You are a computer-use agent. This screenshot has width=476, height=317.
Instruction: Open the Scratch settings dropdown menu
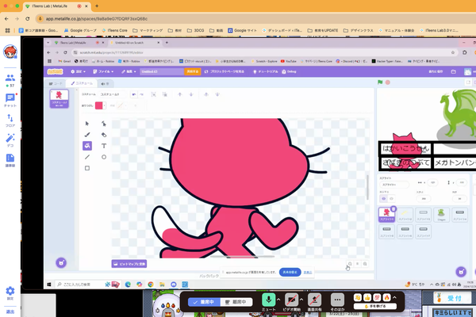coord(78,71)
